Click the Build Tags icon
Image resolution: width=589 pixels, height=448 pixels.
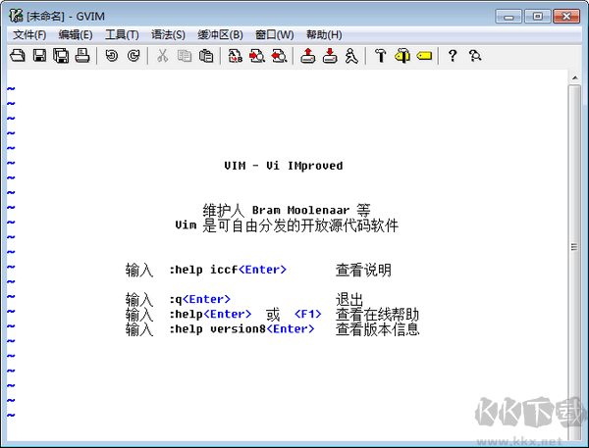point(402,56)
